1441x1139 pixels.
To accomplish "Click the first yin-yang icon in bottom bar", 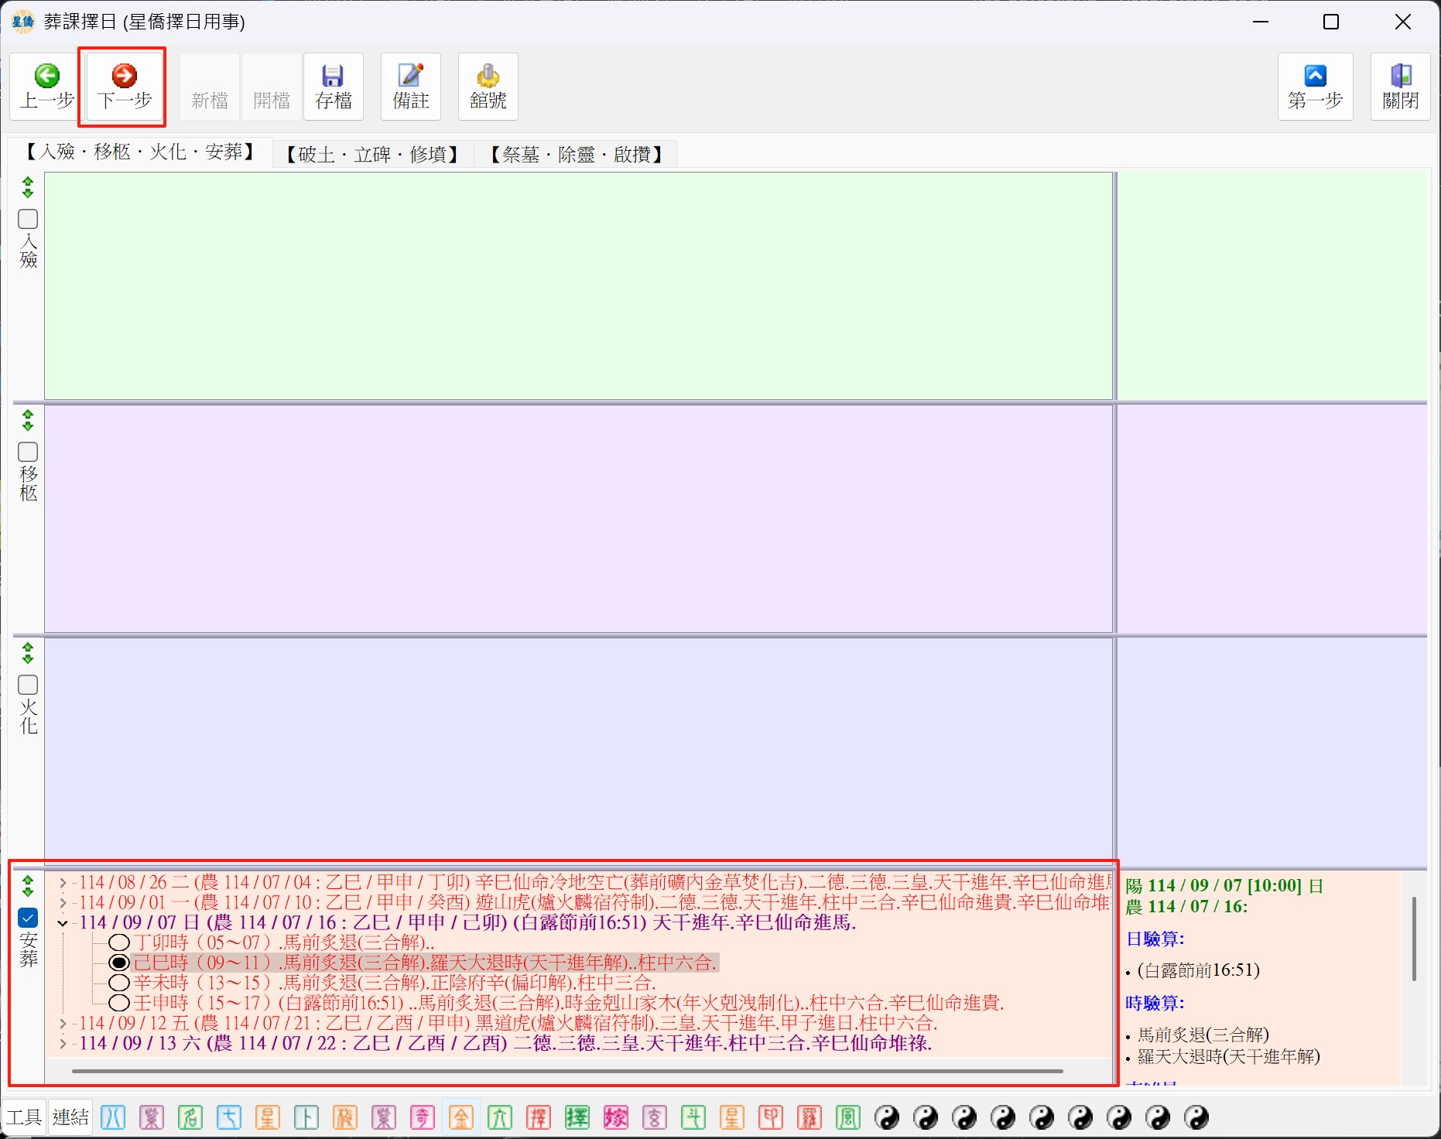I will [887, 1117].
